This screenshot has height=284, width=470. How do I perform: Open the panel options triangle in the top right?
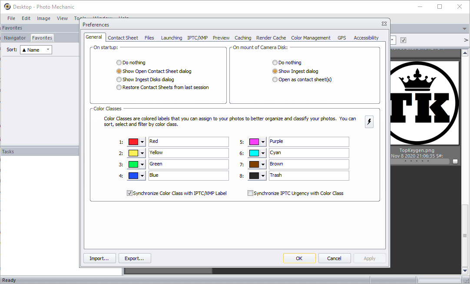coord(464,29)
